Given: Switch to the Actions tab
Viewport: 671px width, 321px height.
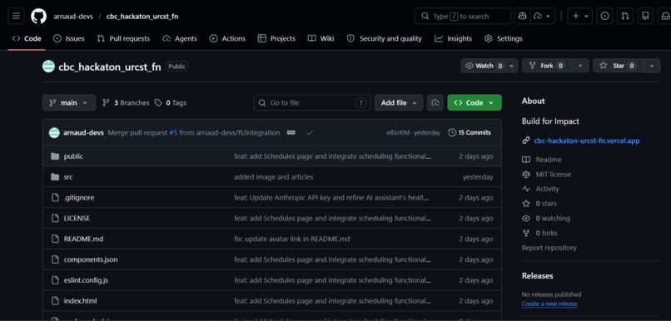Looking at the screenshot, I should (x=227, y=38).
